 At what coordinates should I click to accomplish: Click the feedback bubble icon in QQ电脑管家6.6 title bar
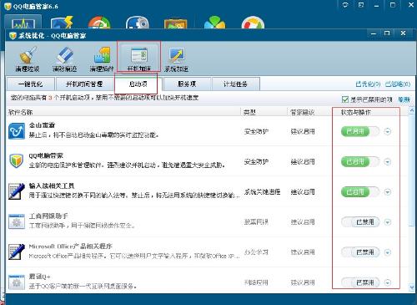[345, 5]
